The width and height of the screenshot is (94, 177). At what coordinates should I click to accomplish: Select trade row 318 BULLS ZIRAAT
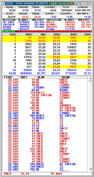click(45, 93)
